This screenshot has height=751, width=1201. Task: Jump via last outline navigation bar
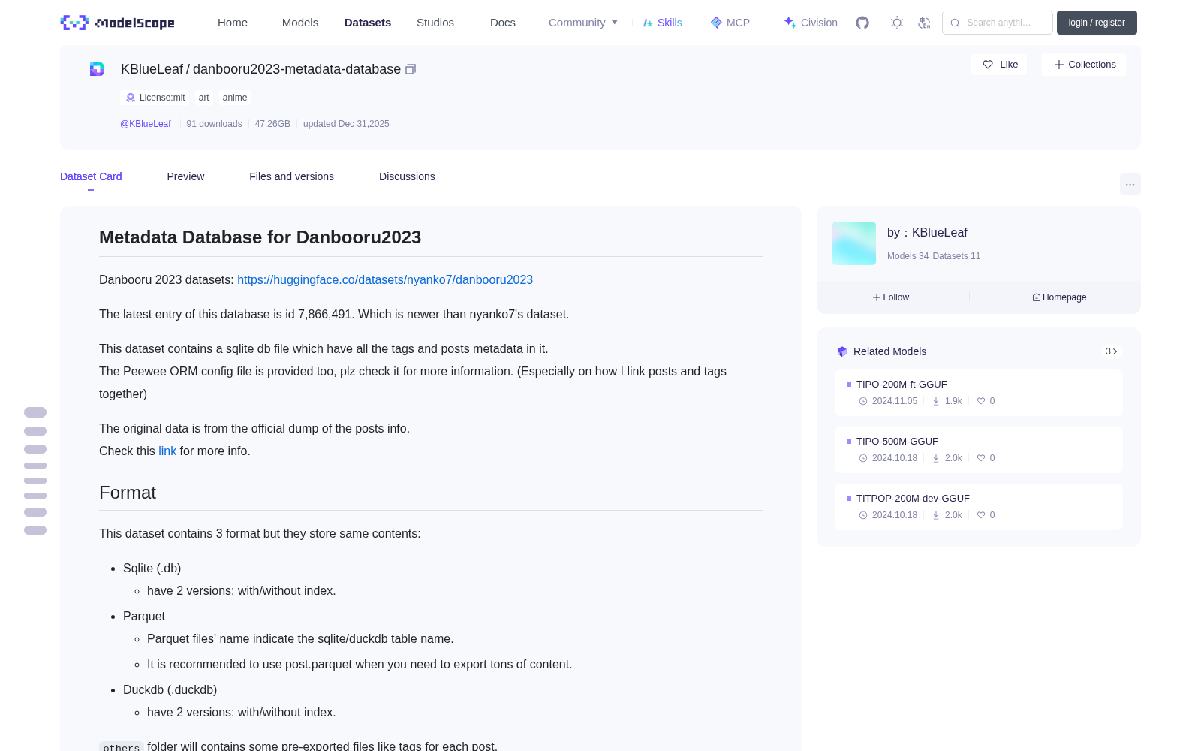pyautogui.click(x=35, y=530)
